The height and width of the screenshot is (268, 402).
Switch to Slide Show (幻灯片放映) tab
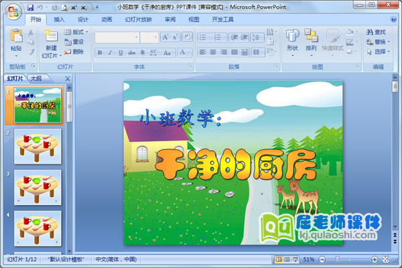click(138, 19)
